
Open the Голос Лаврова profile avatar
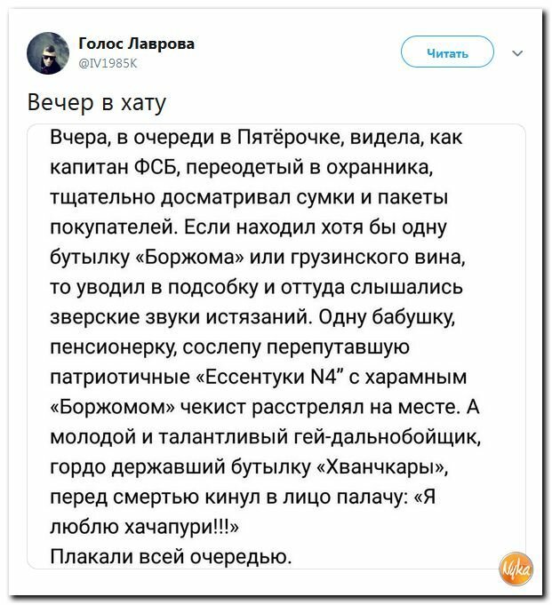(48, 53)
